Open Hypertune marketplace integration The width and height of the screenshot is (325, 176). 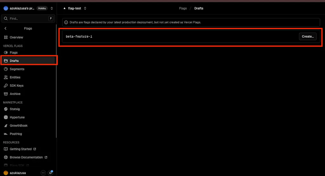pyautogui.click(x=28, y=117)
